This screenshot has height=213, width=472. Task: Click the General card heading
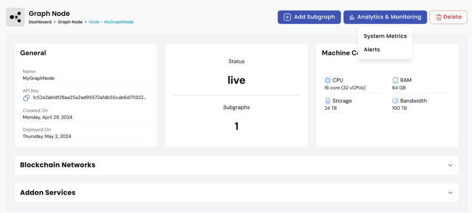tap(33, 53)
